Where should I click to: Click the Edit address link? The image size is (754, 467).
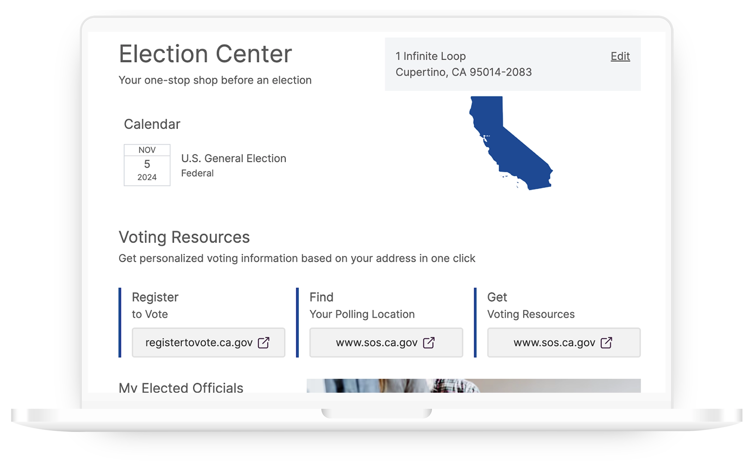coord(620,56)
